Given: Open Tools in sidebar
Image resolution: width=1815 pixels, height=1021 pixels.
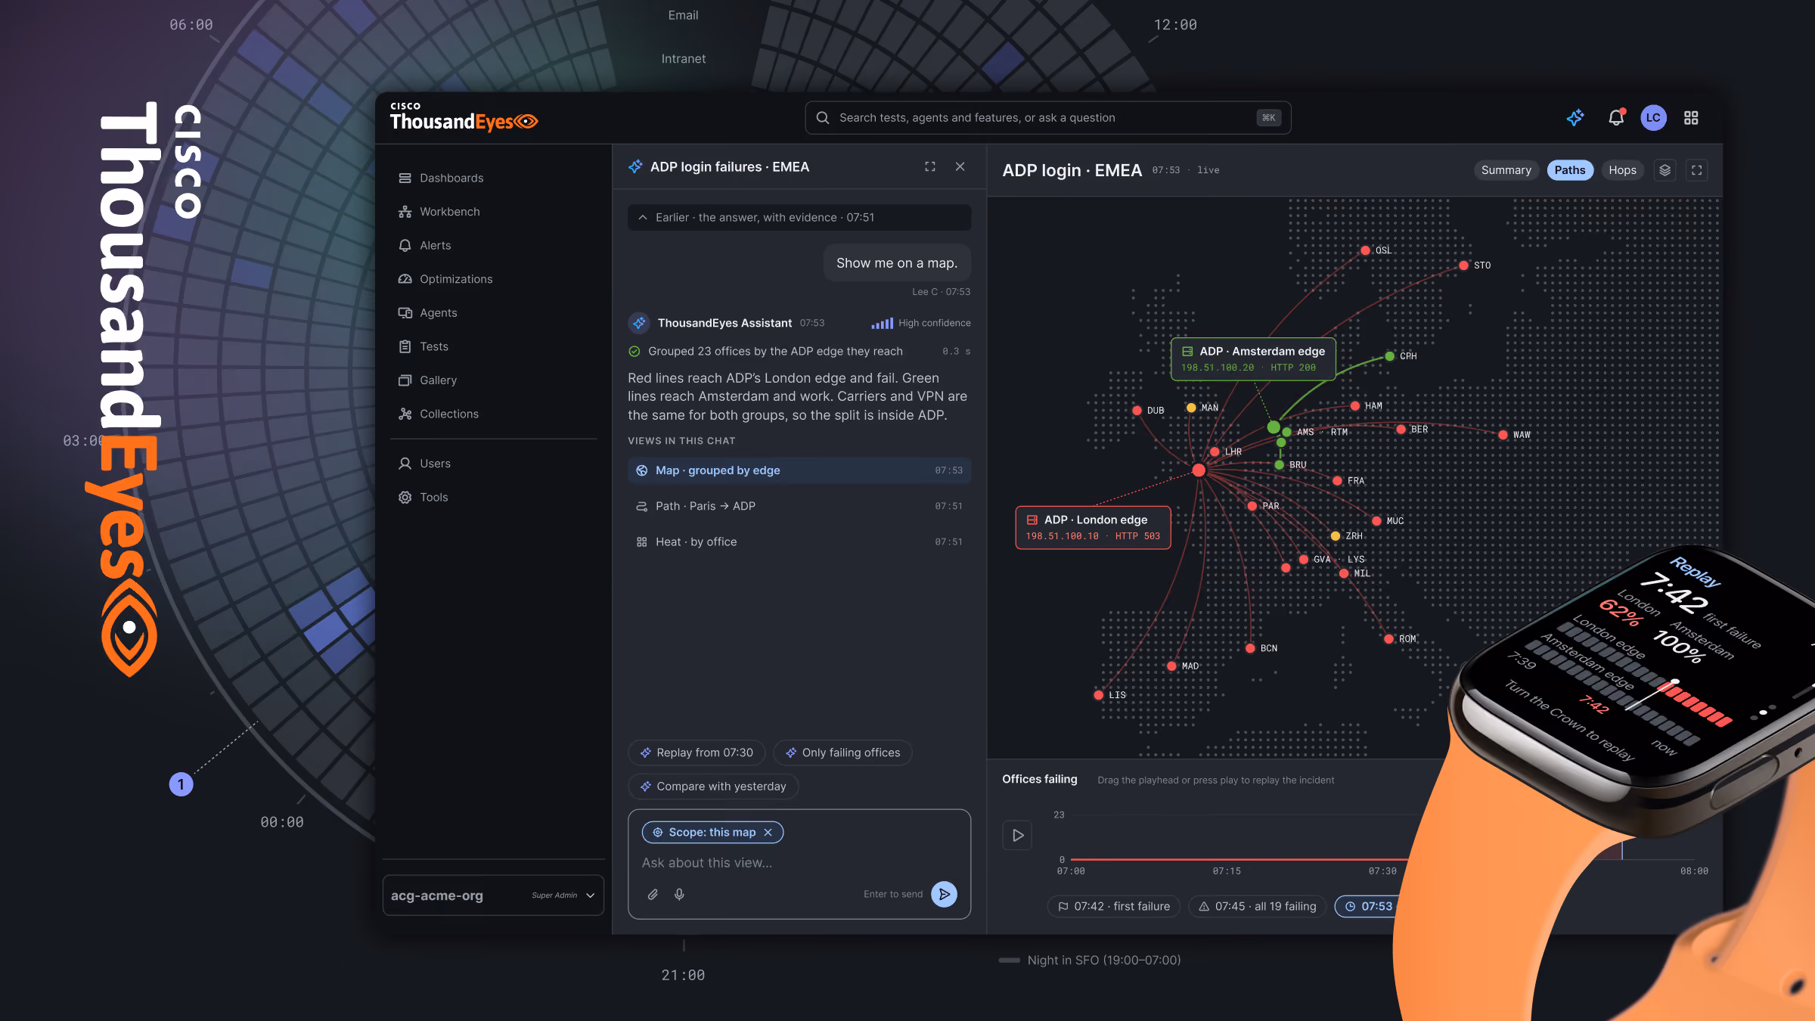Looking at the screenshot, I should click(x=493, y=497).
